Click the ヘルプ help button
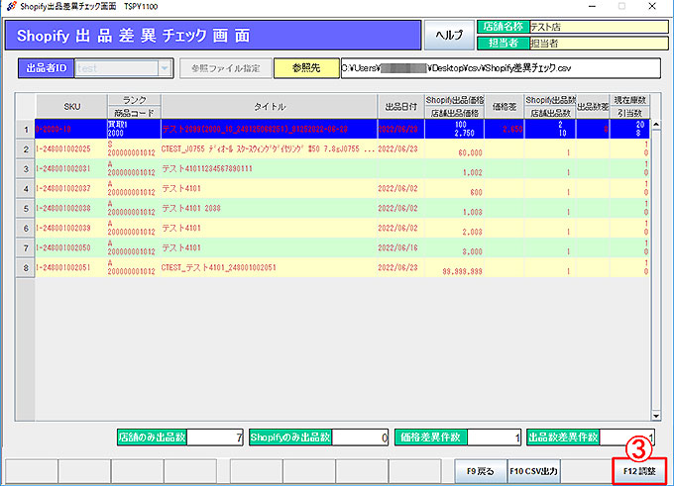 point(450,35)
